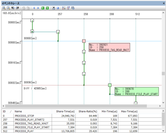
Task: Click the Max-Time value 12,659
Action: point(133,131)
